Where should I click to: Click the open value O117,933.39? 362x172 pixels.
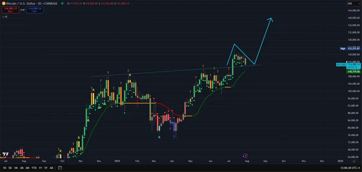75,3
